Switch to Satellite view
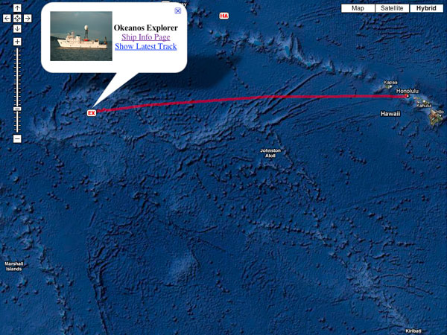 (x=392, y=8)
